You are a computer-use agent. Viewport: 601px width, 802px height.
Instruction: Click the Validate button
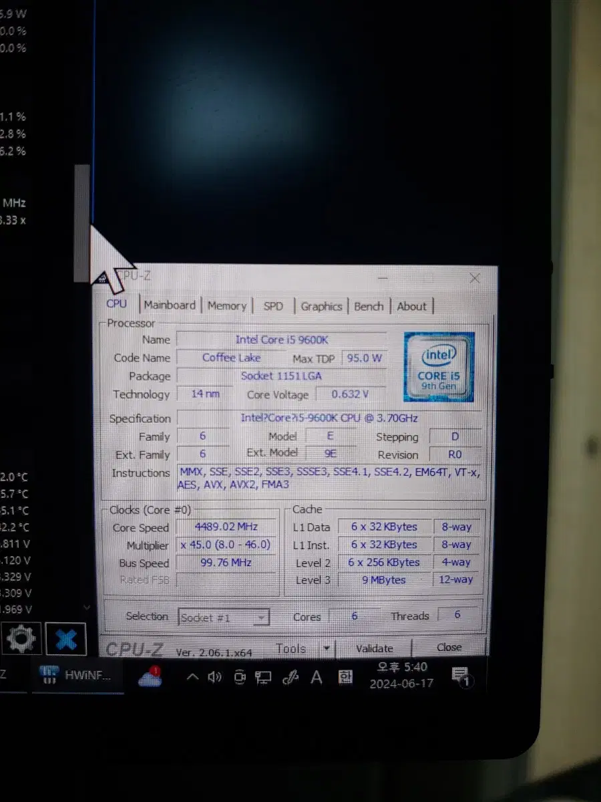tap(374, 648)
